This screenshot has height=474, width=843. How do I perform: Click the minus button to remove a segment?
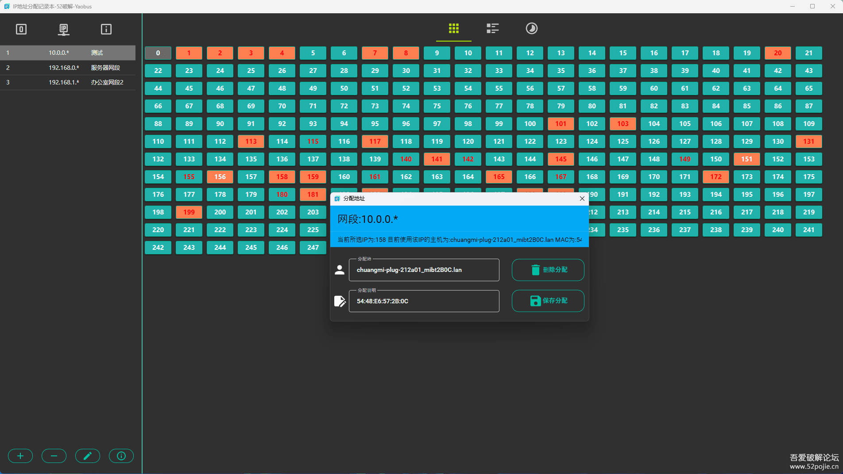(x=54, y=456)
